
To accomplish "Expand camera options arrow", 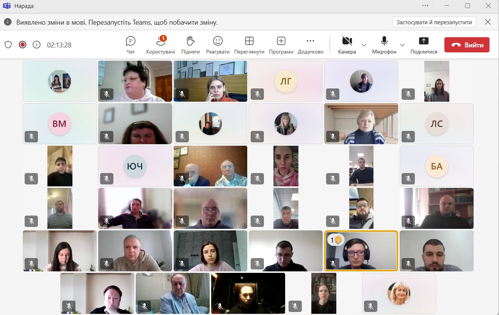I will (364, 45).
